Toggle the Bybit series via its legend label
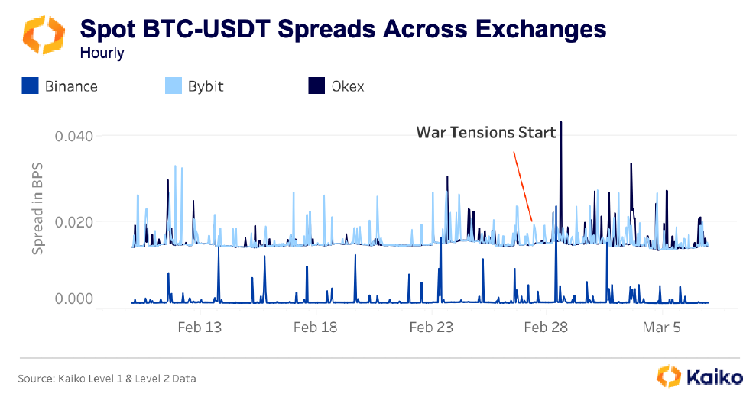 (205, 86)
